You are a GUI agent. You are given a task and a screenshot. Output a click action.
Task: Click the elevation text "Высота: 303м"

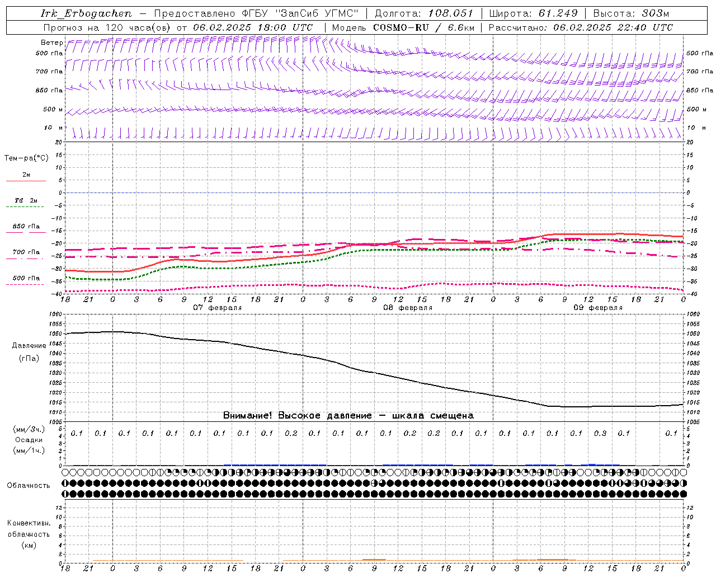(x=631, y=13)
